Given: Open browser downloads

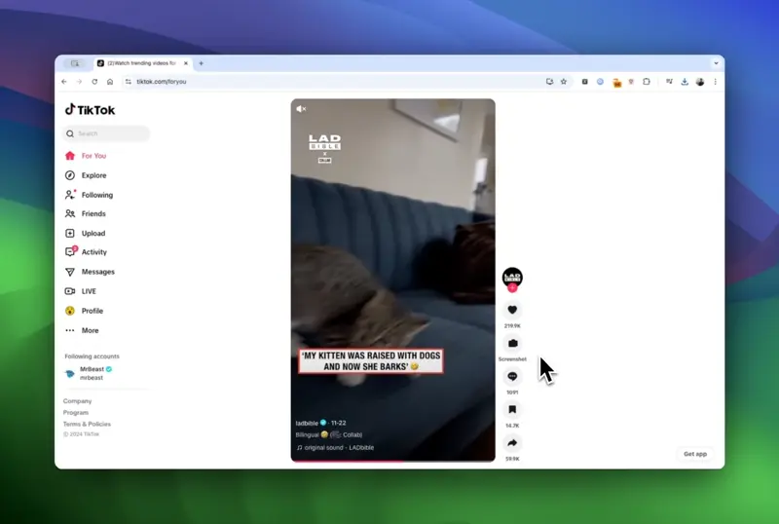Looking at the screenshot, I should click(685, 82).
